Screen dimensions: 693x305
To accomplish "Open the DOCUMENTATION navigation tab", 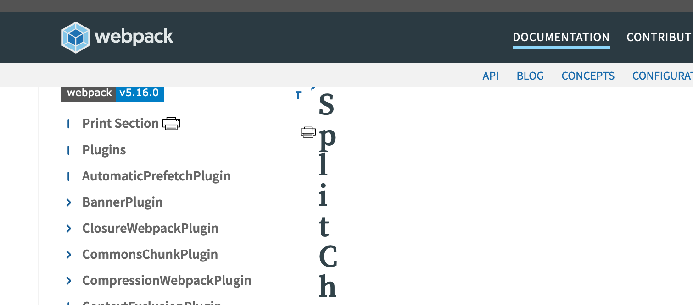I will point(561,37).
